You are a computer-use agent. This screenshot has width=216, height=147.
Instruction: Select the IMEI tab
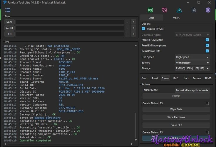(176, 78)
